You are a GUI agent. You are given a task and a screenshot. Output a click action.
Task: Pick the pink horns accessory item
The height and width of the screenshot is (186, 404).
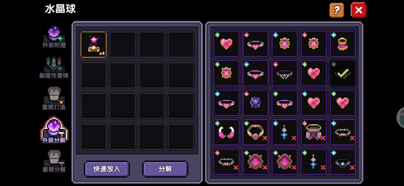coord(226,132)
